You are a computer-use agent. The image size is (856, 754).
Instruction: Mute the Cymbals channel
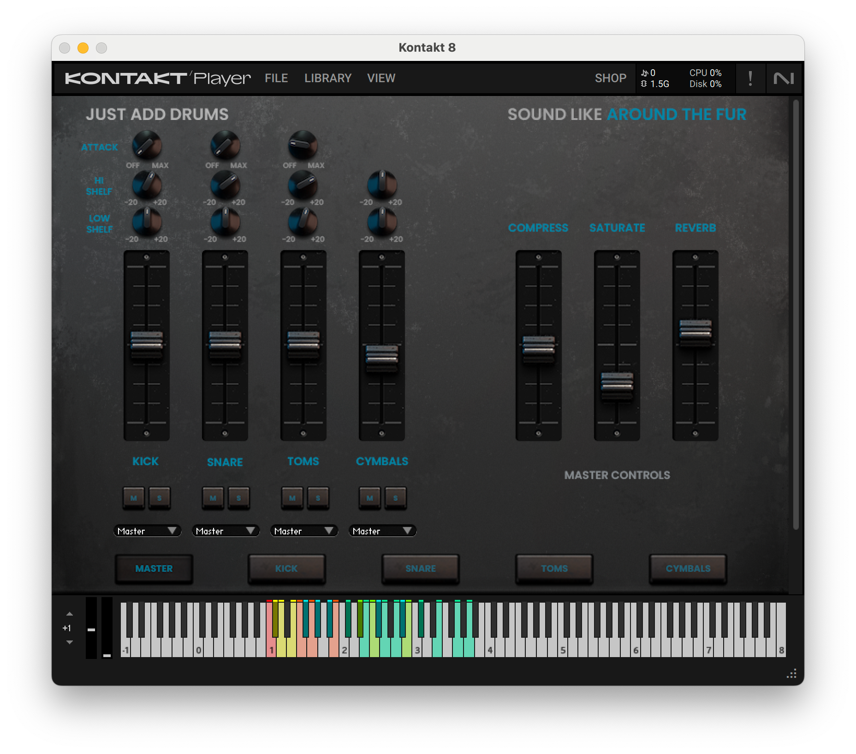[x=370, y=498]
